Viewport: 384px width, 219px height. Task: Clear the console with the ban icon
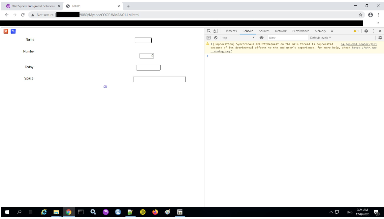[216, 38]
